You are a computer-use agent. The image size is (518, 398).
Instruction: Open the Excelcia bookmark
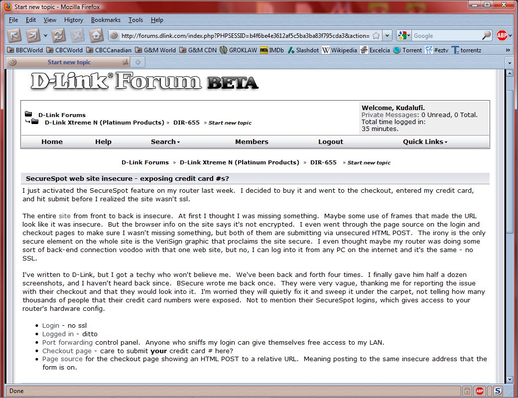point(375,50)
